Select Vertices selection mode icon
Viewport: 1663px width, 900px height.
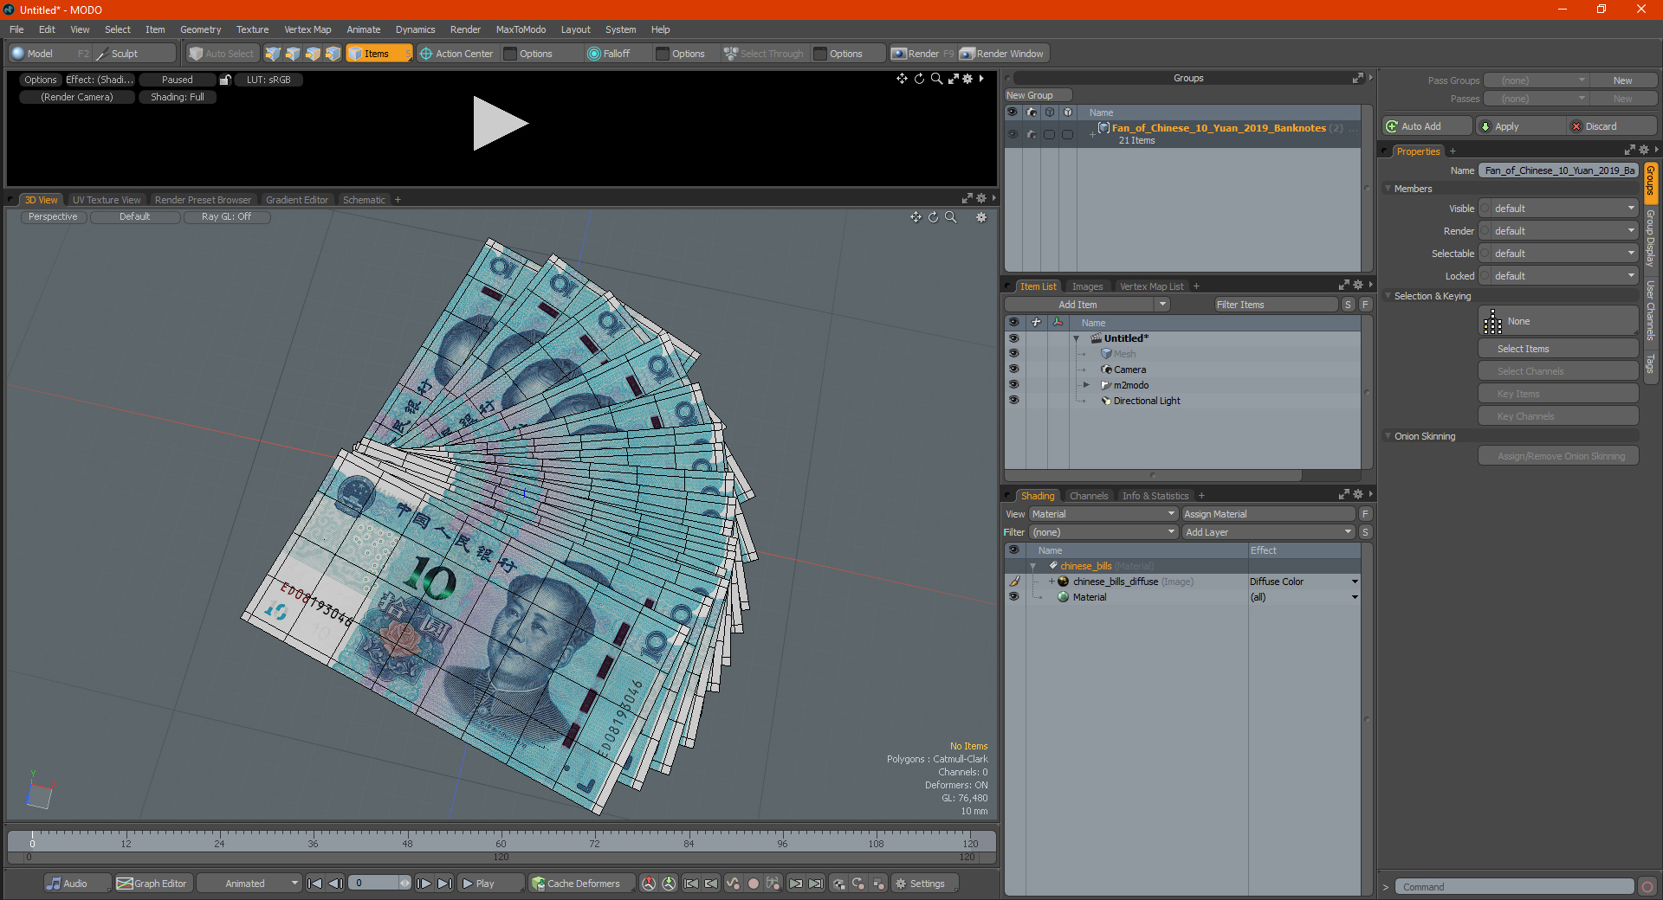coord(273,54)
